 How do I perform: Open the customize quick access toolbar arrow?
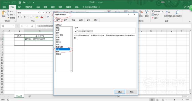[34, 2]
